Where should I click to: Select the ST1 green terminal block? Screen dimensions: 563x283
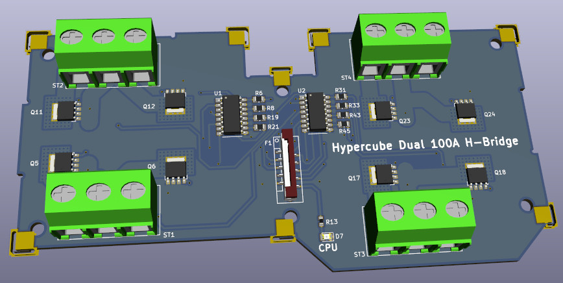[102, 204]
